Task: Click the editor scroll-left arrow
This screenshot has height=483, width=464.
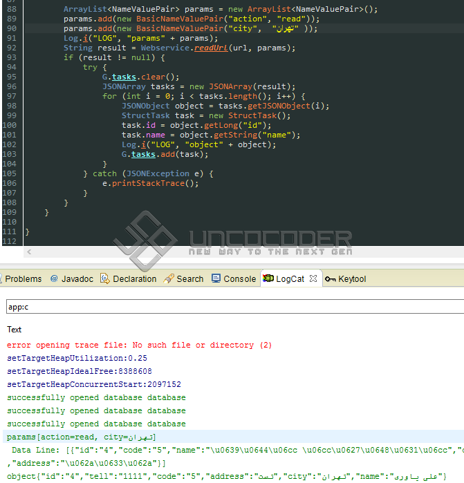Action: click(x=29, y=252)
